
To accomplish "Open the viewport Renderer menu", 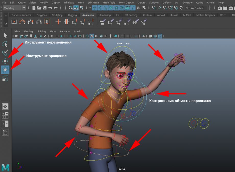I will pos(65,31).
